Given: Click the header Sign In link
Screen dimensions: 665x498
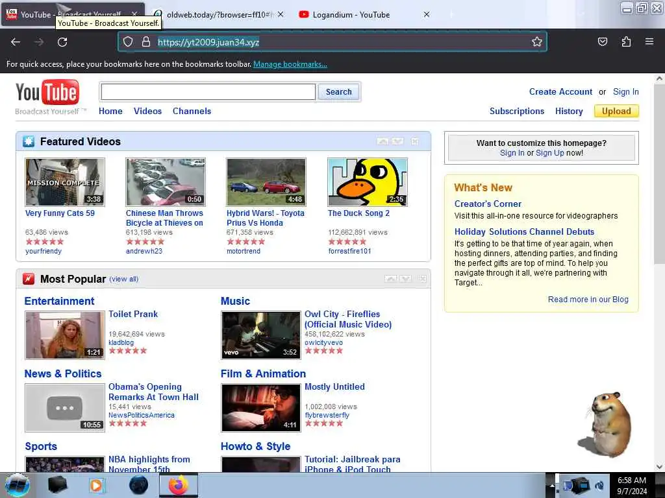Looking at the screenshot, I should tap(625, 91).
